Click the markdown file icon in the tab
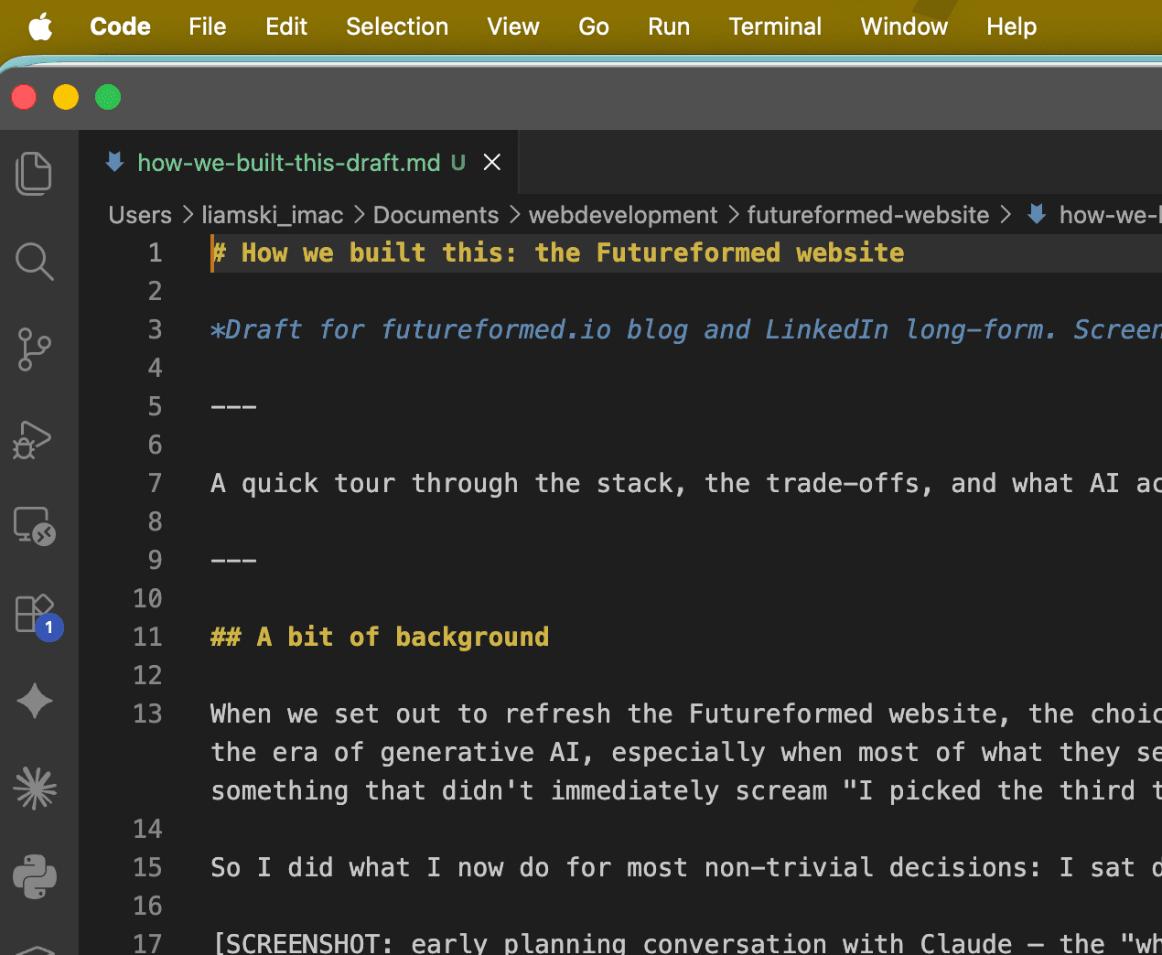 click(115, 162)
